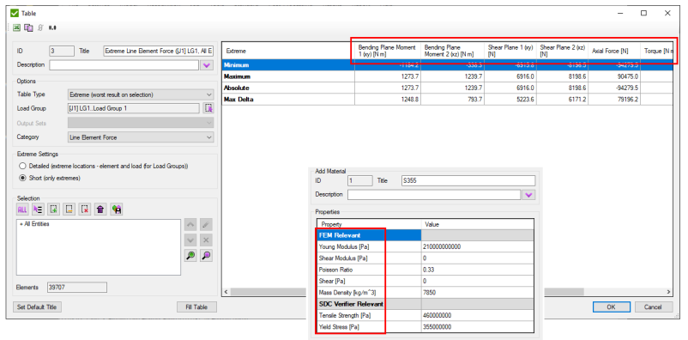Click the purple magnifier icon beside the selection list
Viewport: 688px width, 340px height.
[x=207, y=256]
